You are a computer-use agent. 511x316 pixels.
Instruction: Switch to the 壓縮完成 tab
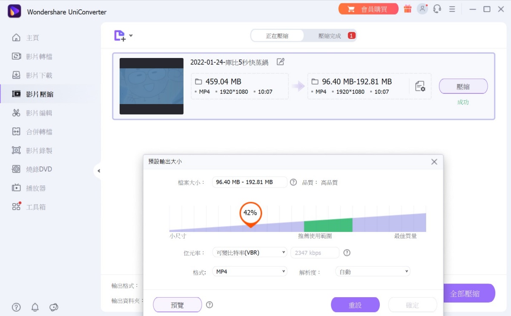tap(330, 36)
